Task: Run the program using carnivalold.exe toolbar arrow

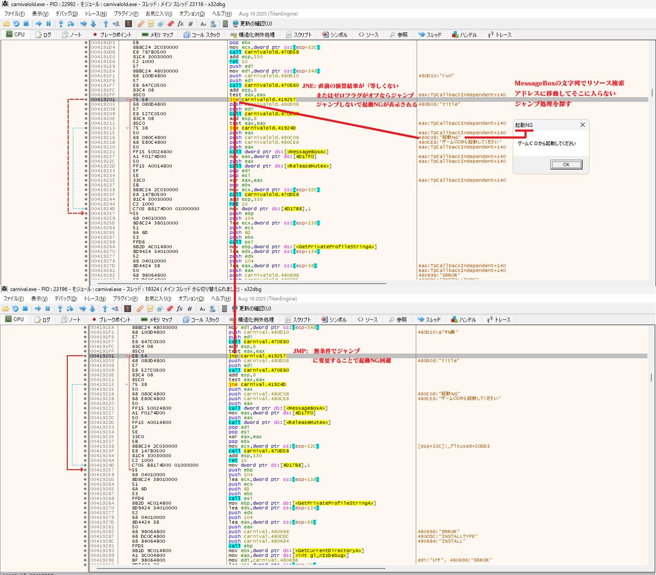Action: click(39, 24)
